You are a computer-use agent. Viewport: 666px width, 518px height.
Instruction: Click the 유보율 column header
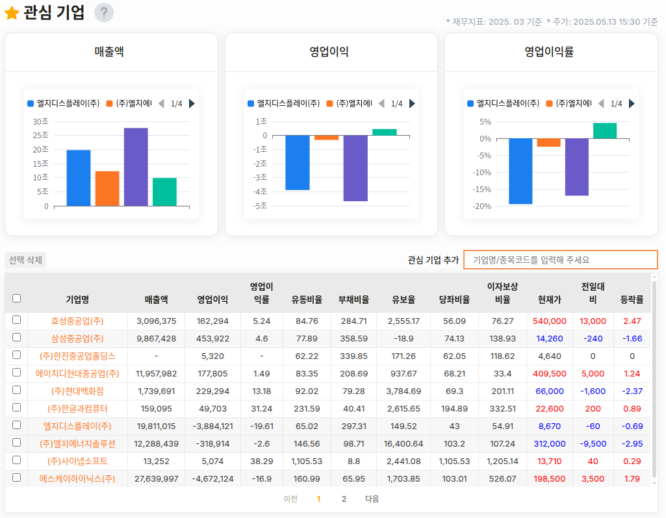click(403, 299)
